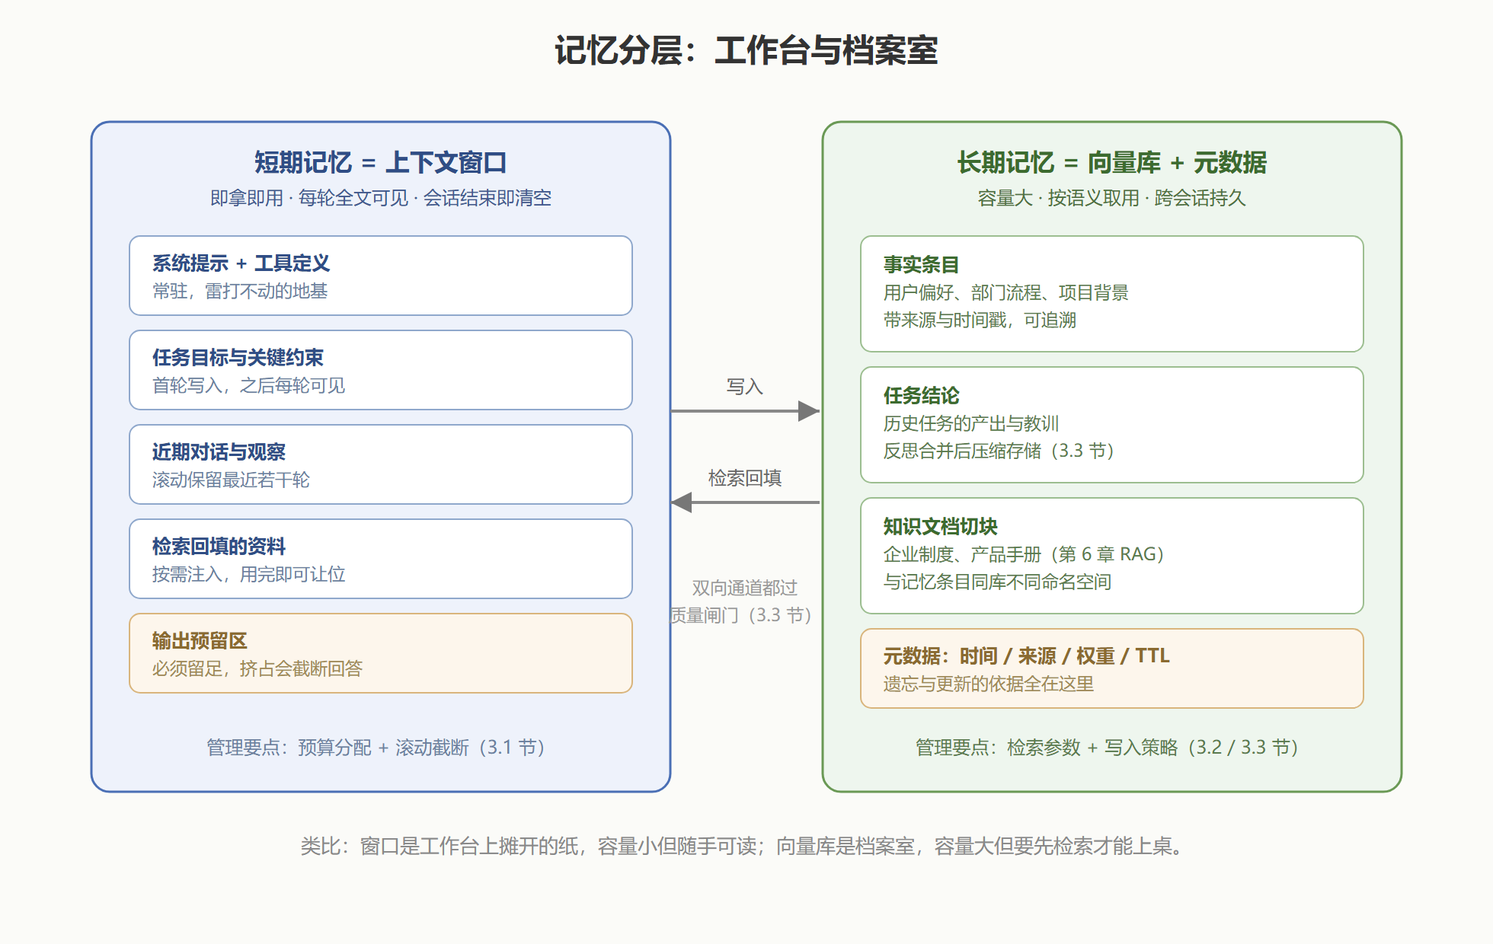1493x944 pixels.
Task: Click the text 企业制度、产品手册（第 6 章 RAG）
Action: [x=1025, y=554]
